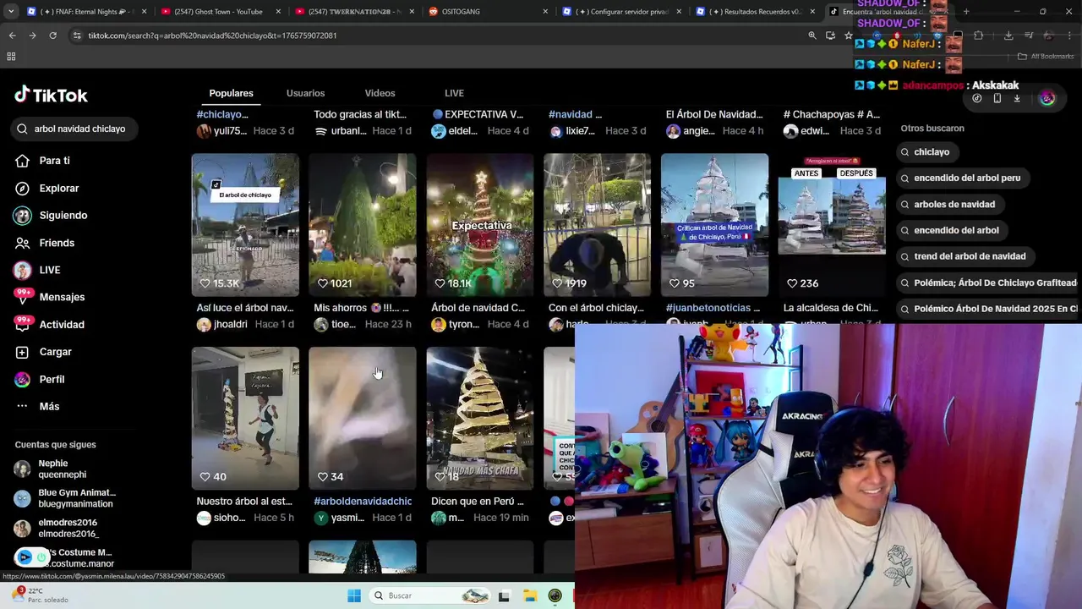Like the ANTES DESPUÉS video with 236 hearts
This screenshot has height=609, width=1082.
point(792,283)
